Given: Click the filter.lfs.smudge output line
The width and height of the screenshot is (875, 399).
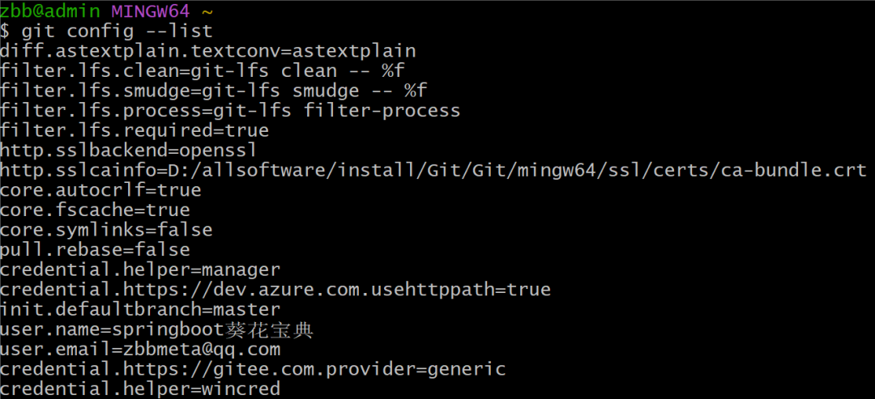Looking at the screenshot, I should (213, 91).
